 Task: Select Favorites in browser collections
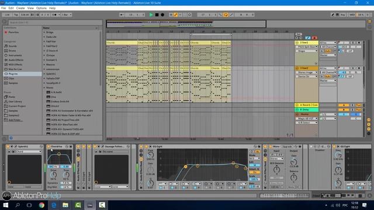tap(13, 32)
